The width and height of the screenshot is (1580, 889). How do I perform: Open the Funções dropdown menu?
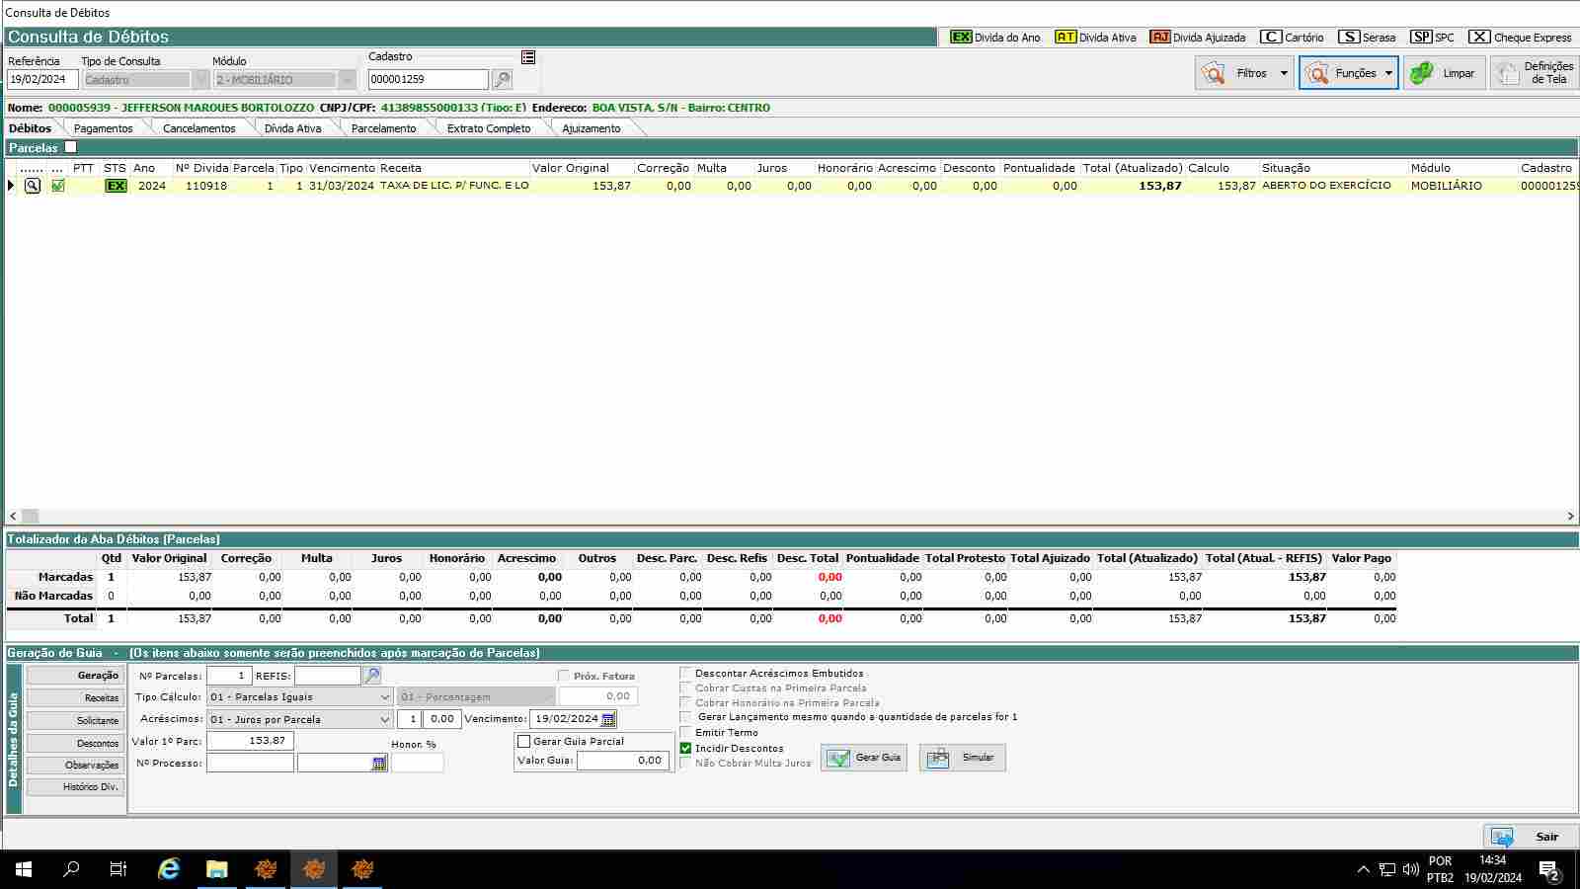pyautogui.click(x=1387, y=73)
